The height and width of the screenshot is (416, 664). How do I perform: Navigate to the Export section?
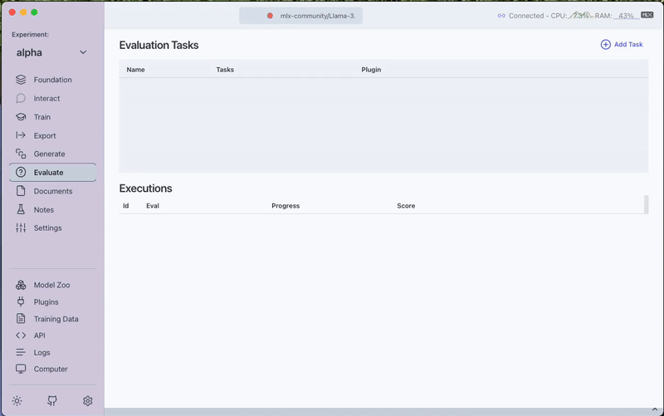[45, 135]
